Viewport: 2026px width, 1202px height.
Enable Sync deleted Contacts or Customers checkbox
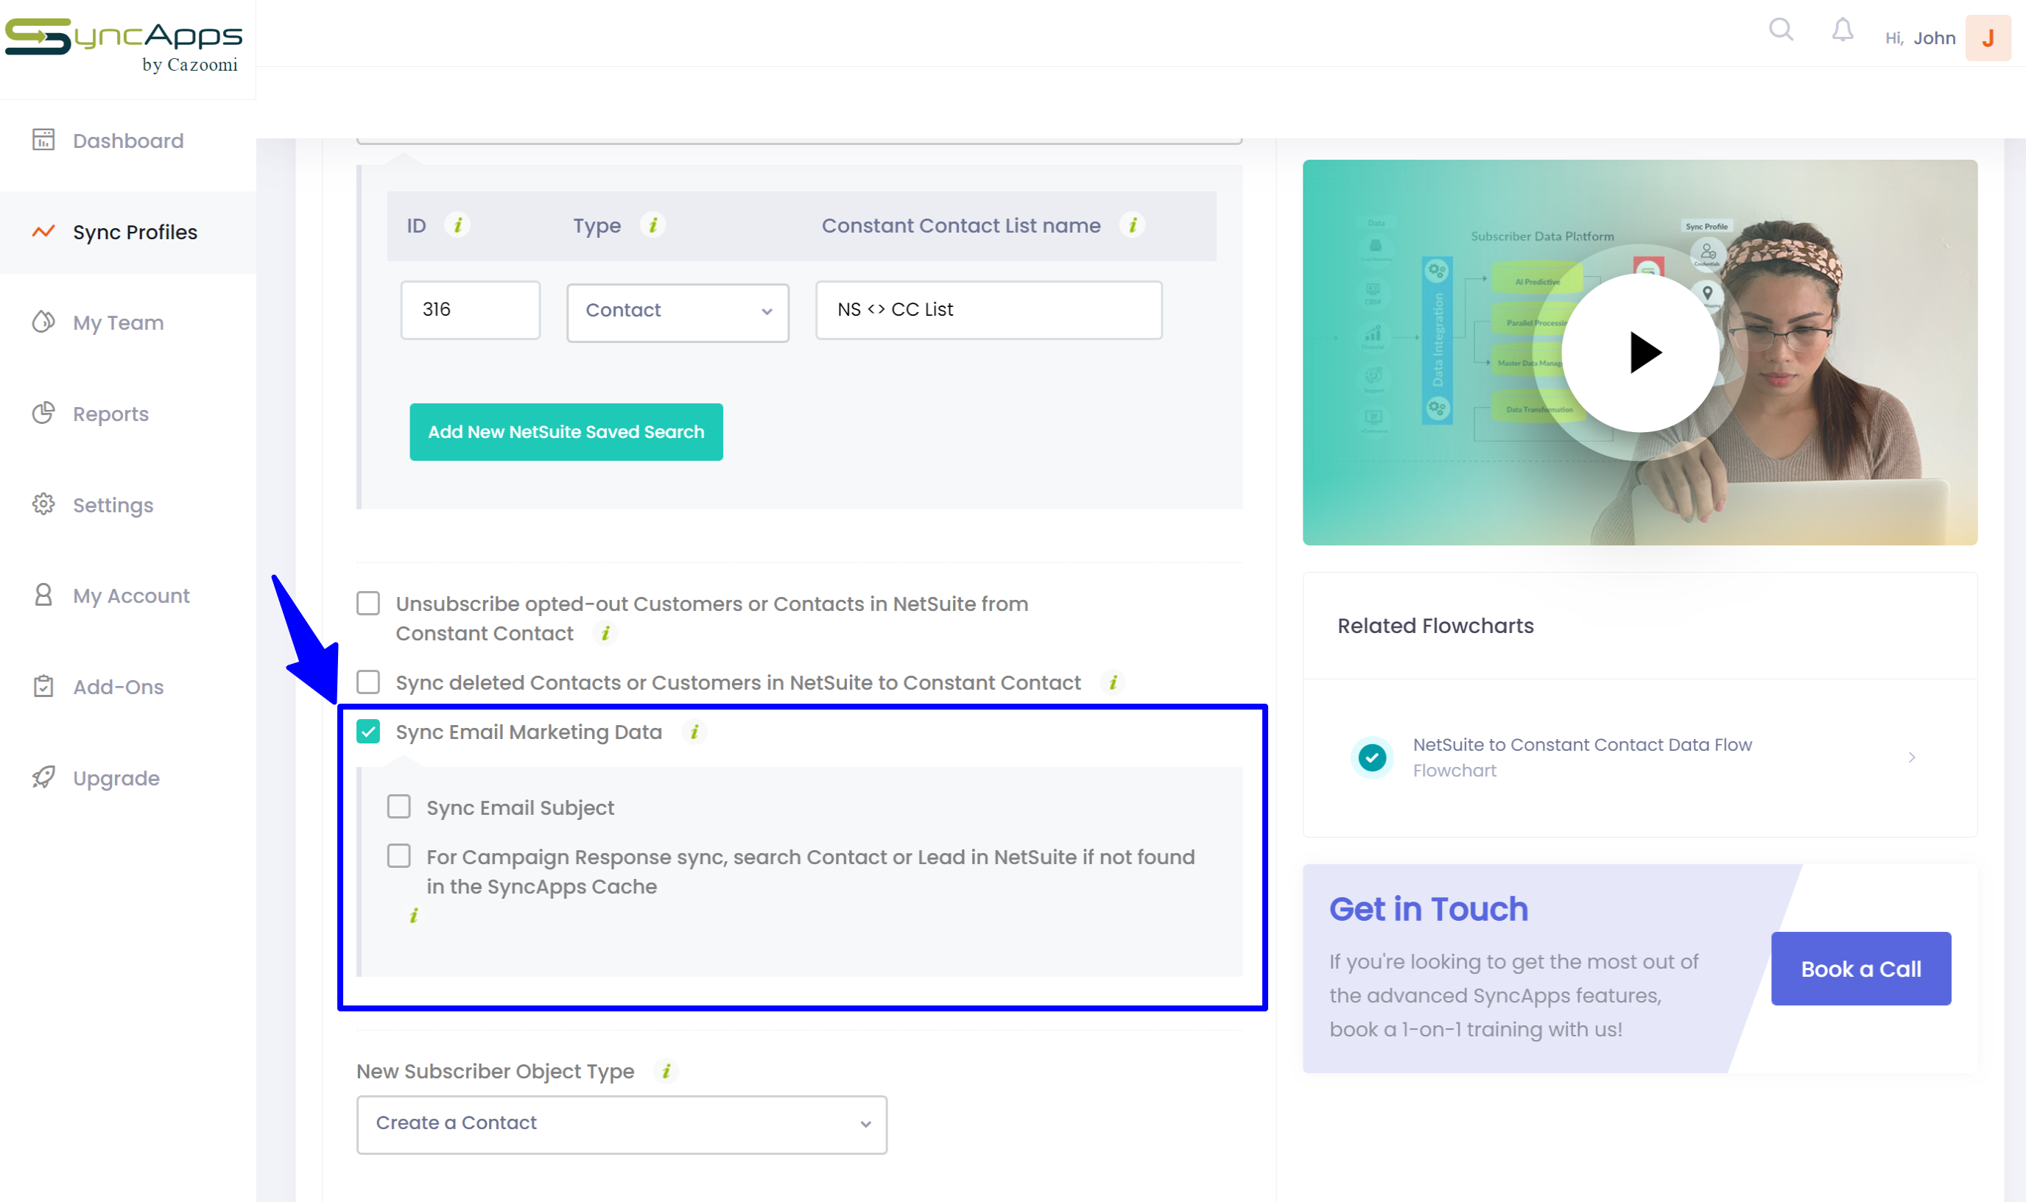(368, 682)
